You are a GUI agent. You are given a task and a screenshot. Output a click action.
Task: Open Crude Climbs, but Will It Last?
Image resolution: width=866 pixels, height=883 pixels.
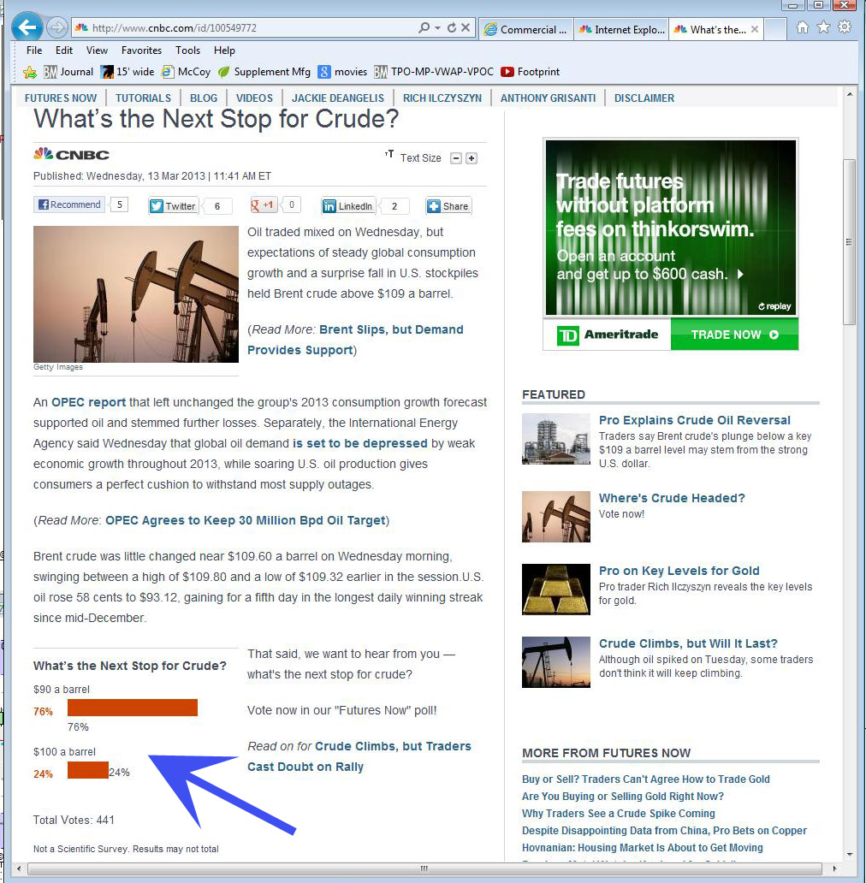tap(688, 643)
